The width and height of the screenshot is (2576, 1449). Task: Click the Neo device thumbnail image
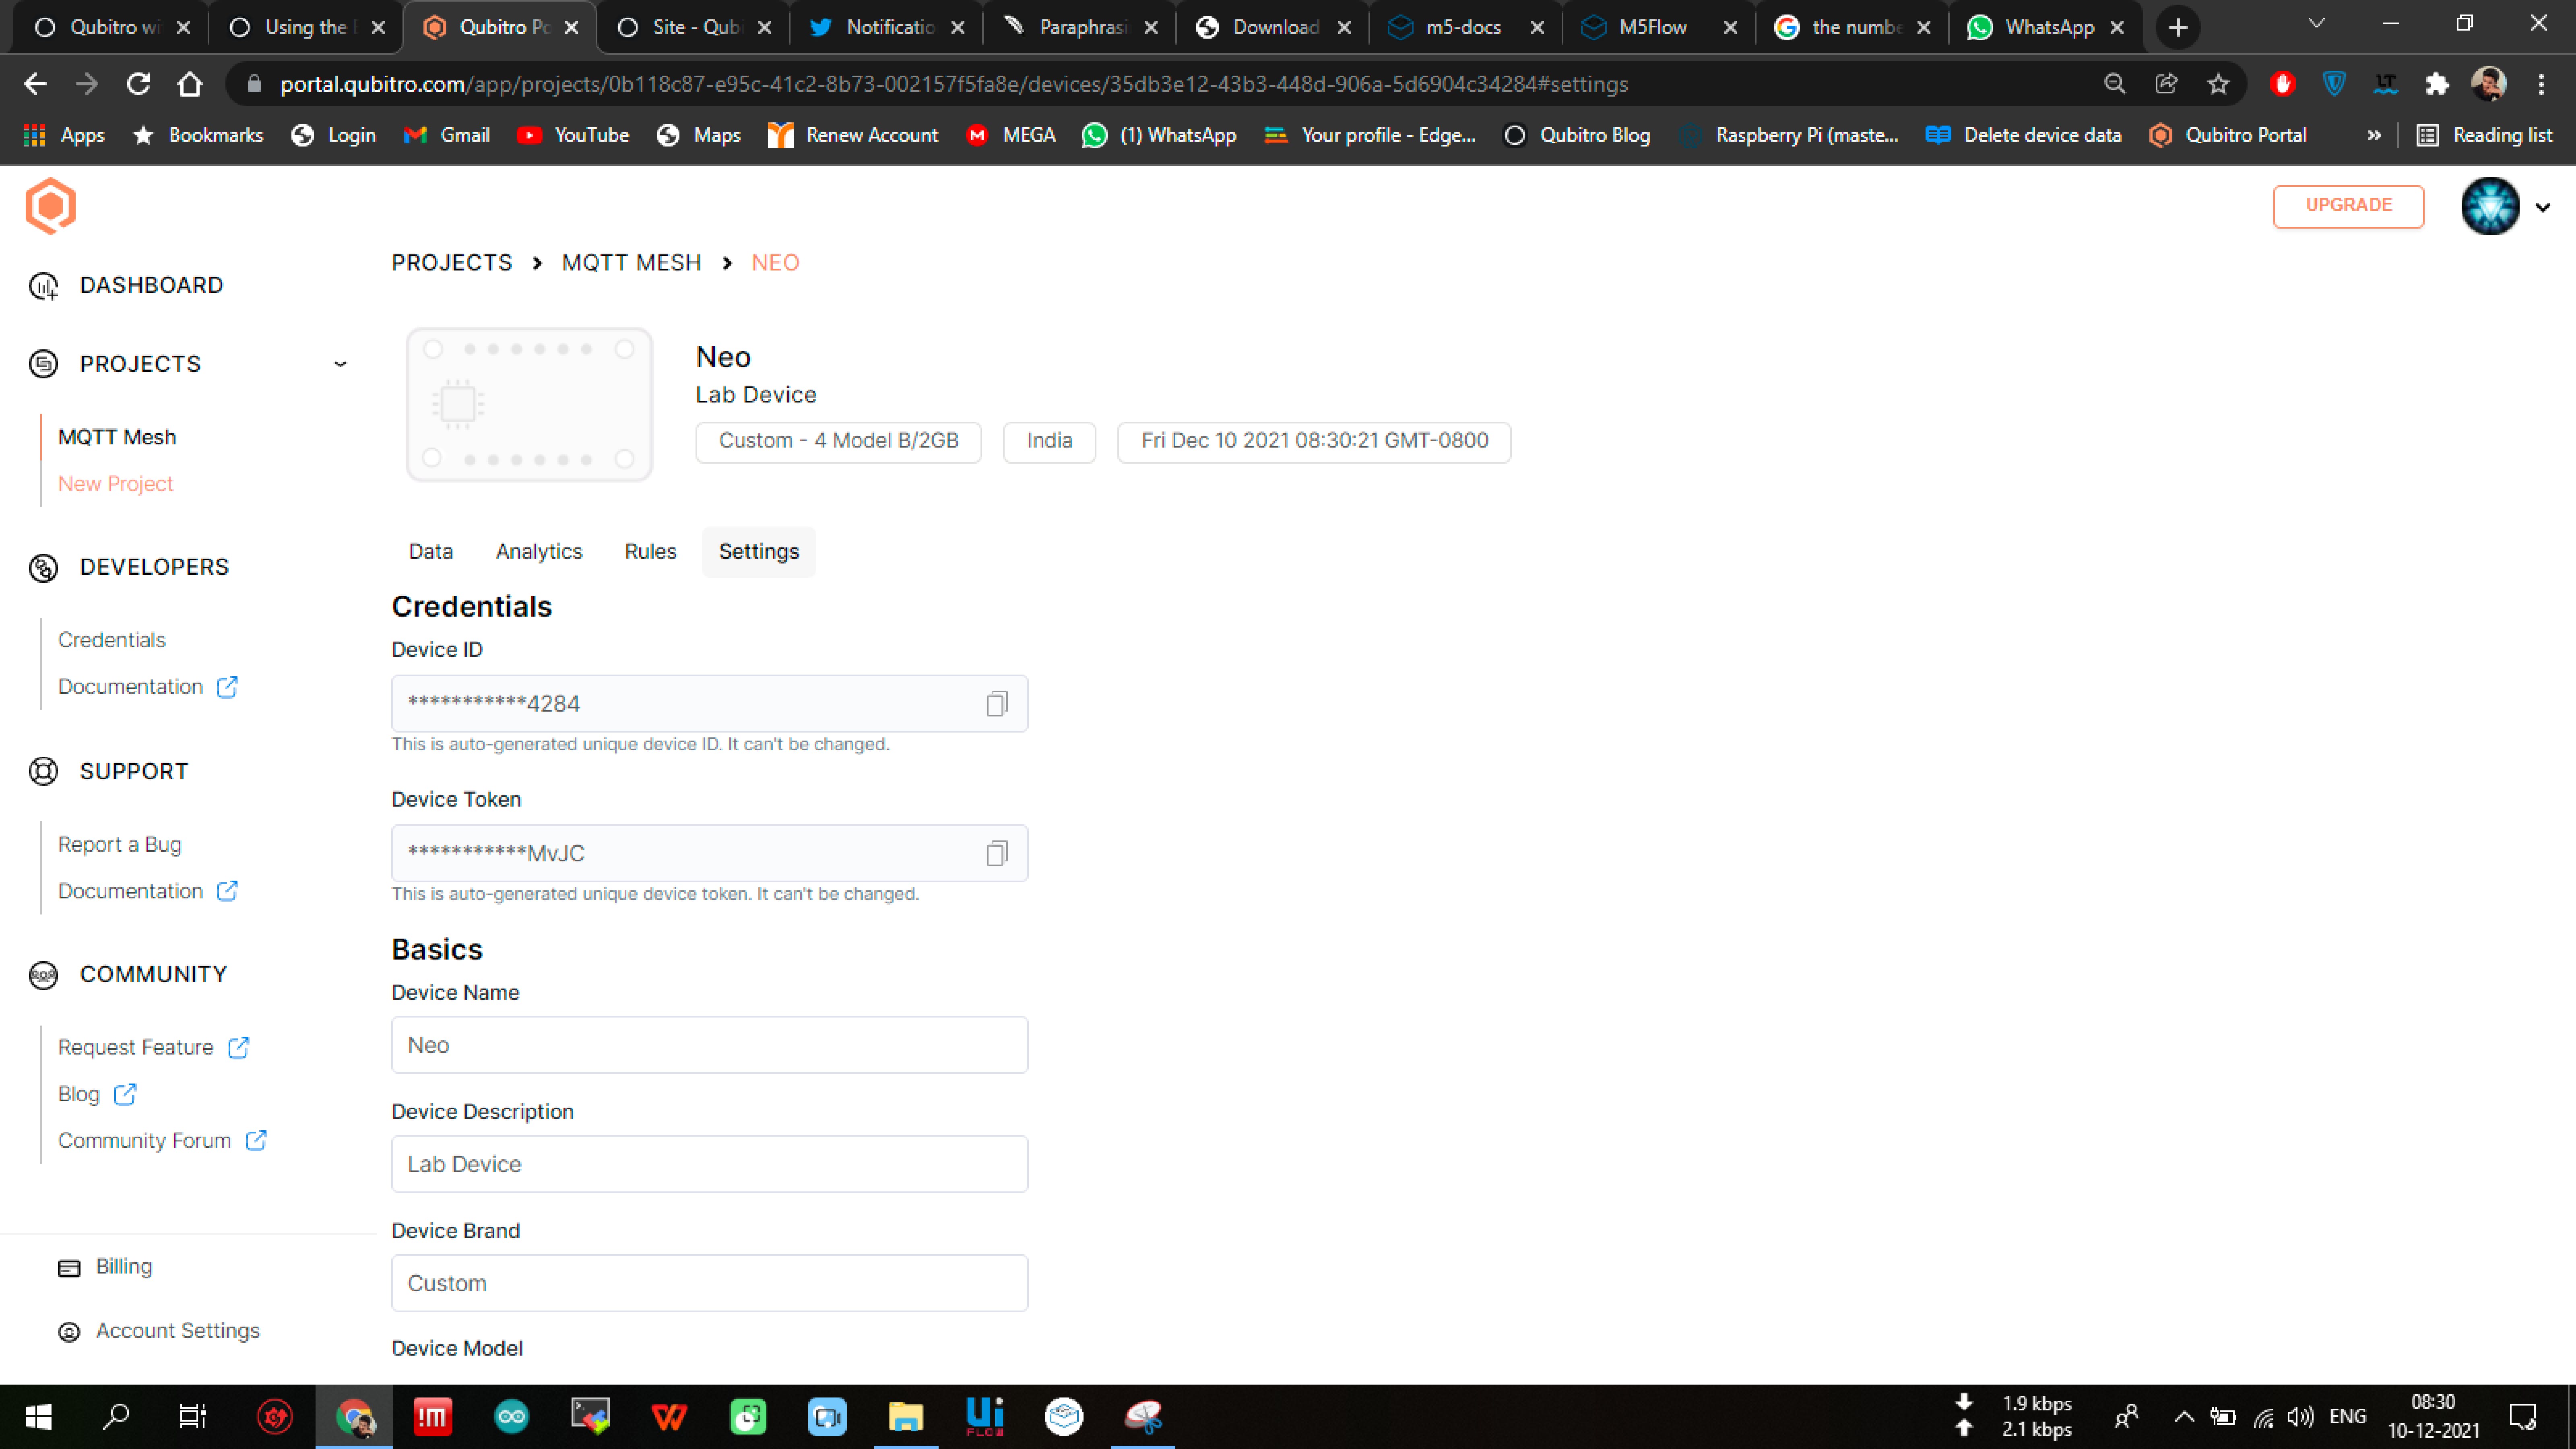(529, 404)
